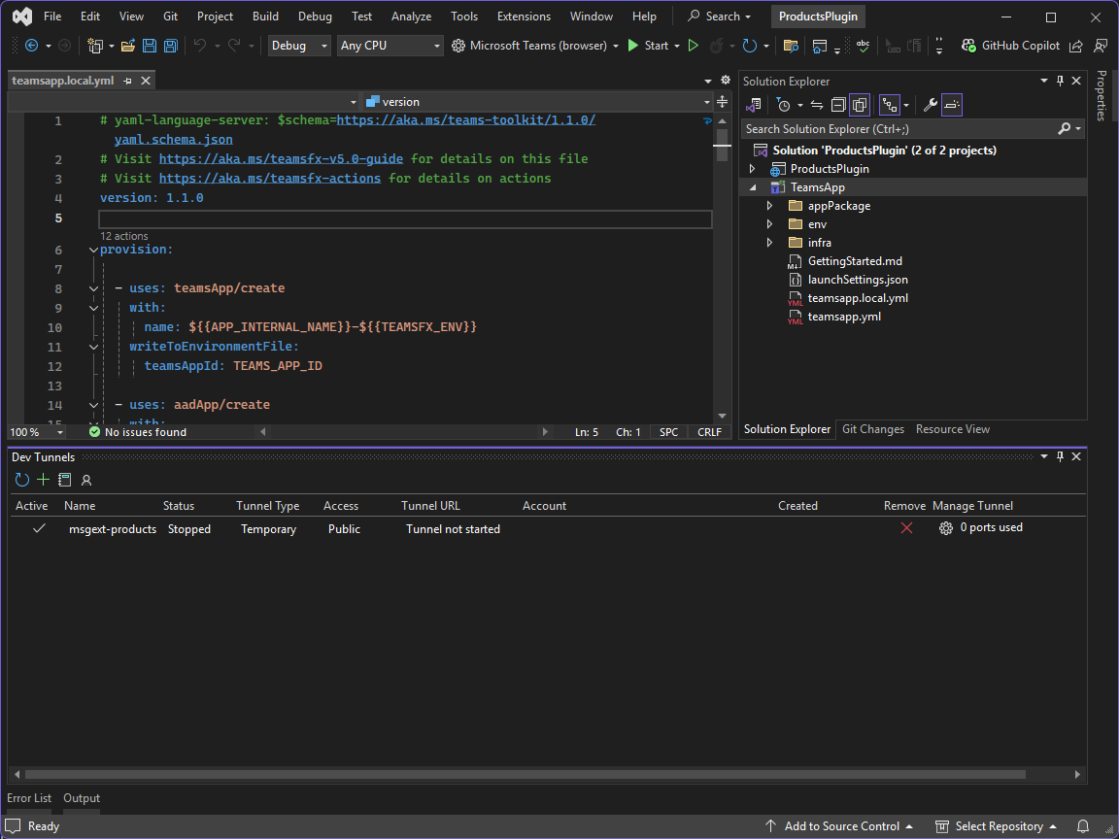This screenshot has width=1119, height=839.
Task: Switch to the Git Changes tab
Action: [x=872, y=429]
